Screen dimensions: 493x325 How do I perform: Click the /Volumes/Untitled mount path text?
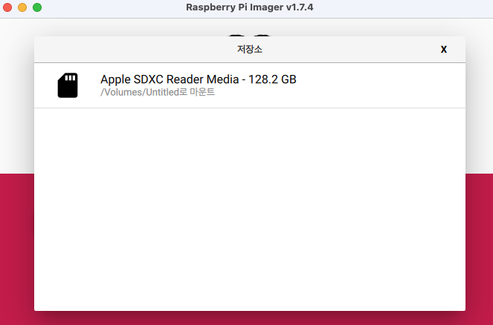(x=158, y=92)
